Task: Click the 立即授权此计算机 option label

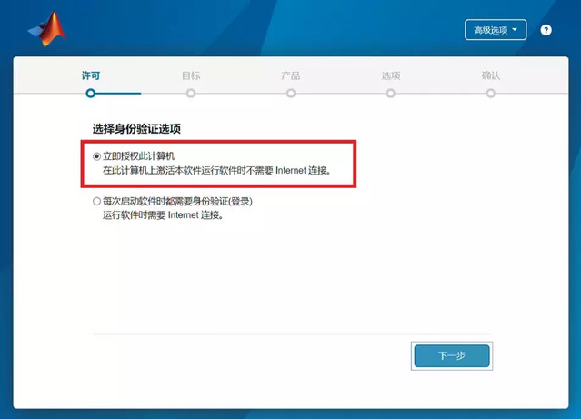Action: pos(138,156)
